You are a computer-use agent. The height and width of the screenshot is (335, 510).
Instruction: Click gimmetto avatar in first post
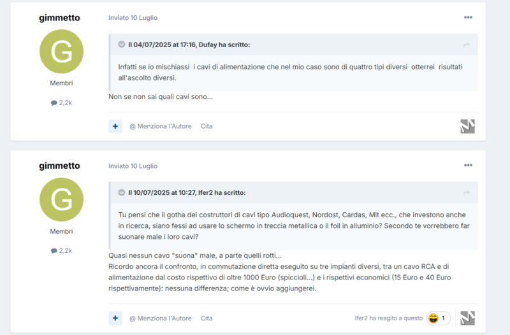(x=61, y=51)
